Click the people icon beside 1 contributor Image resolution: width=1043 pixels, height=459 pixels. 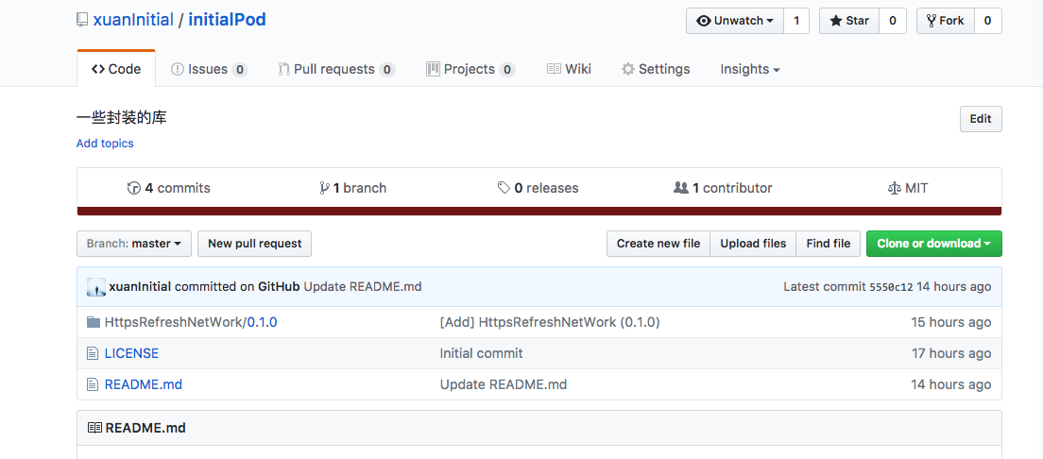click(x=680, y=188)
